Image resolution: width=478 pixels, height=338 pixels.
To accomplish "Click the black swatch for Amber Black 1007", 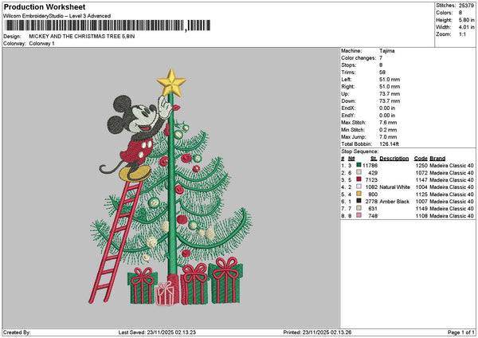I will [x=358, y=201].
